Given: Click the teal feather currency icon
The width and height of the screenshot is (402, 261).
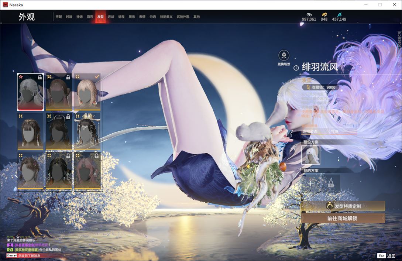Looking at the screenshot, I should coord(339,14).
